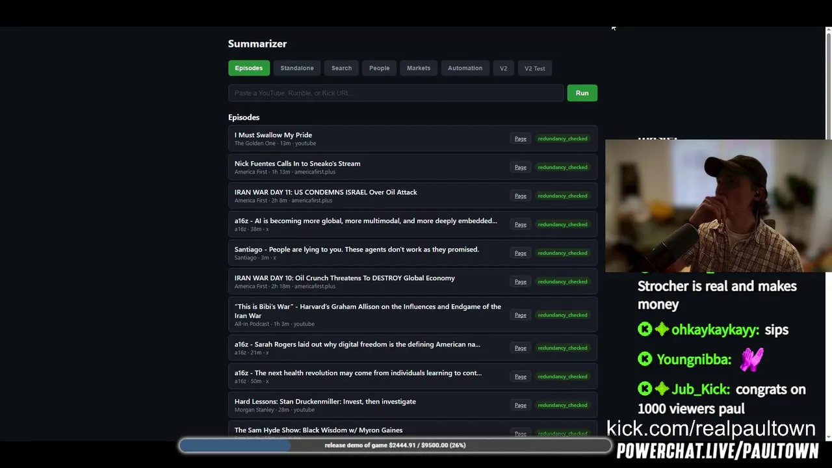Open the V2 Test tab

click(x=535, y=68)
